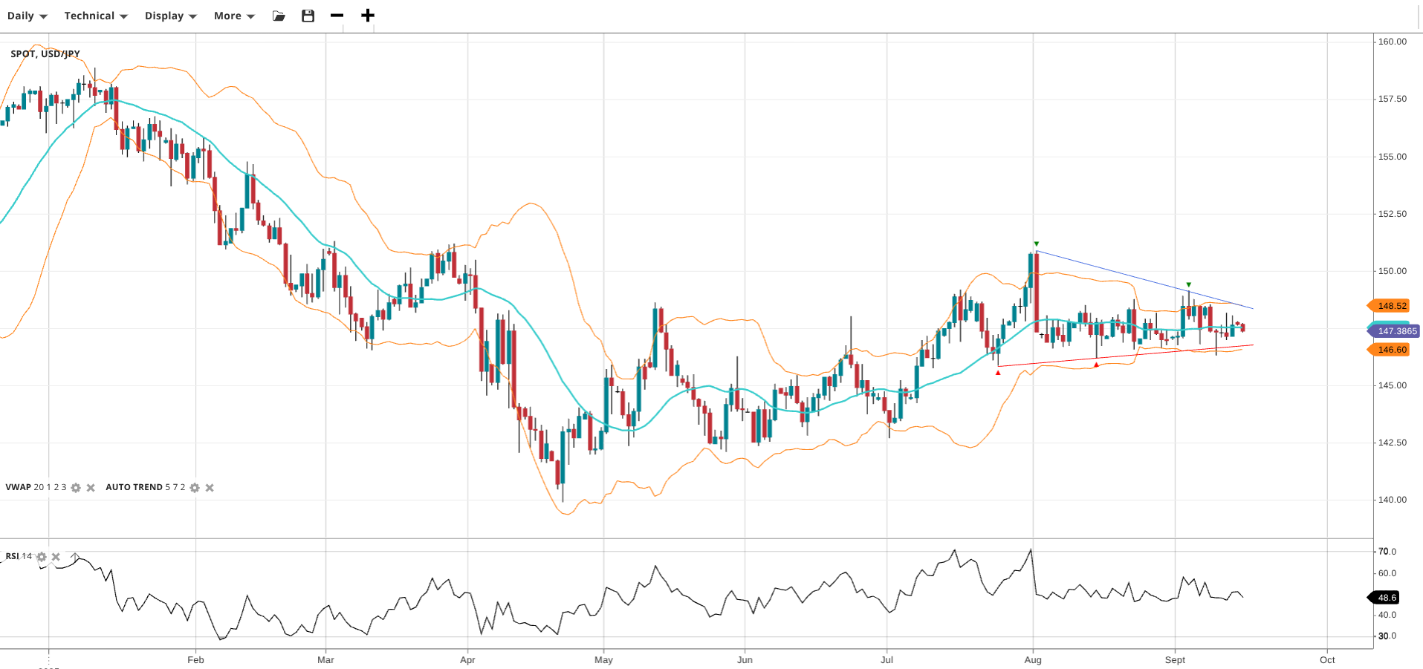Zoom in with the plus button
The width and height of the screenshot is (1423, 669).
coord(367,16)
